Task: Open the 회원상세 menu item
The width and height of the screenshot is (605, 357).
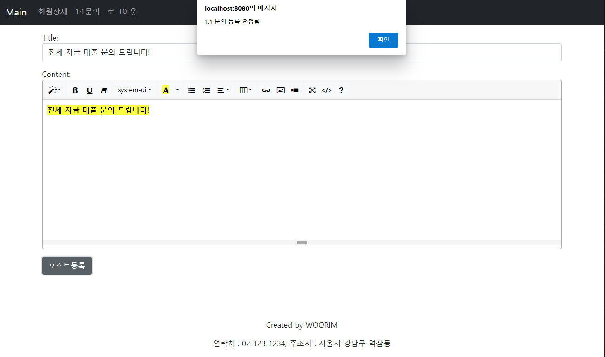Action: click(x=53, y=12)
